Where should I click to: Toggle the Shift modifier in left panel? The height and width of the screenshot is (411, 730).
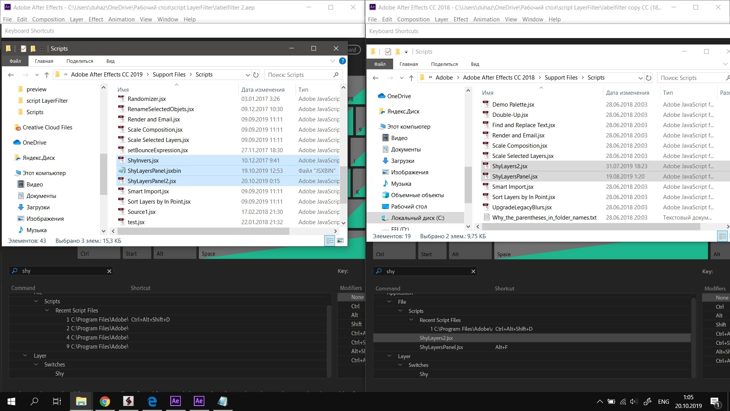(356, 324)
